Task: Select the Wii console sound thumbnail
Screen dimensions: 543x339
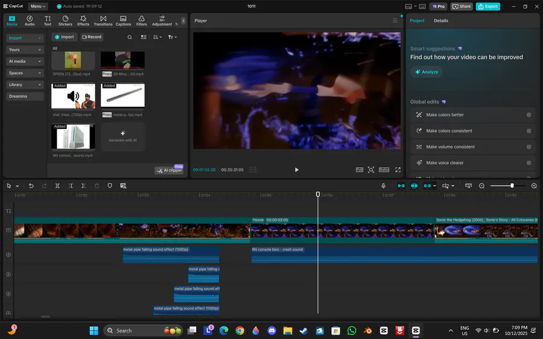Action: point(73,136)
